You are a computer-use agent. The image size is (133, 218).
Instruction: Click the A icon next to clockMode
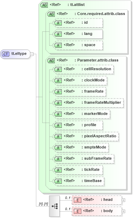click(x=58, y=81)
